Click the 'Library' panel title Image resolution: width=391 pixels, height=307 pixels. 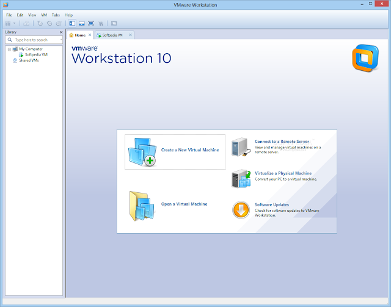(11, 32)
